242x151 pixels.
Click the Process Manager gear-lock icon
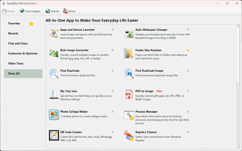(129, 115)
